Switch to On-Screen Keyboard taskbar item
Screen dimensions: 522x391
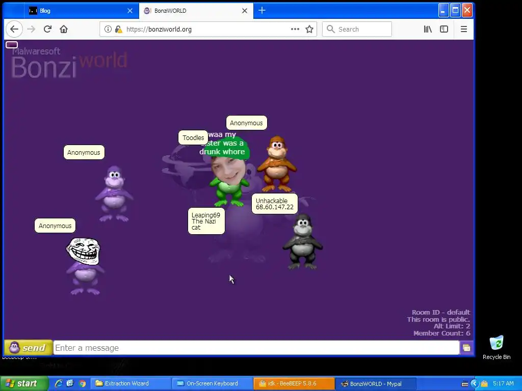213,383
